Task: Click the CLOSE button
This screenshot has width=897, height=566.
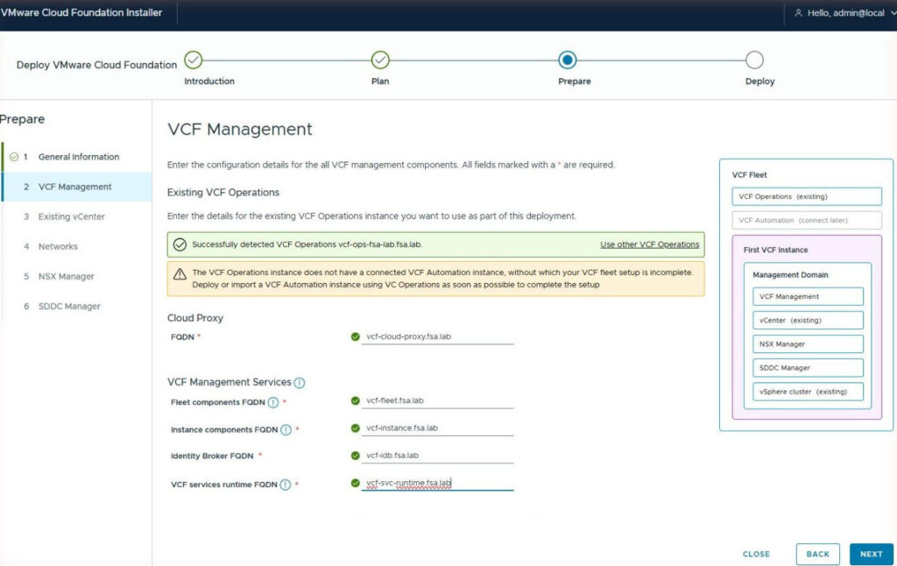Action: 756,554
